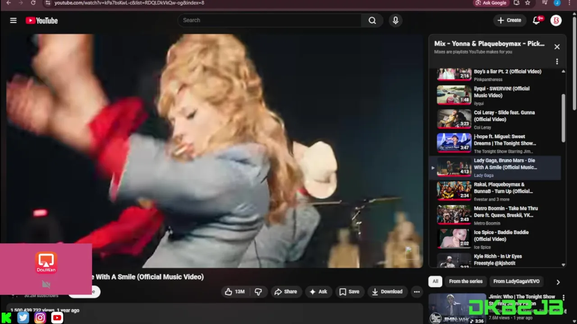Start voice search with the microphone
Screen dimensions: 577x324
pyautogui.click(x=395, y=20)
